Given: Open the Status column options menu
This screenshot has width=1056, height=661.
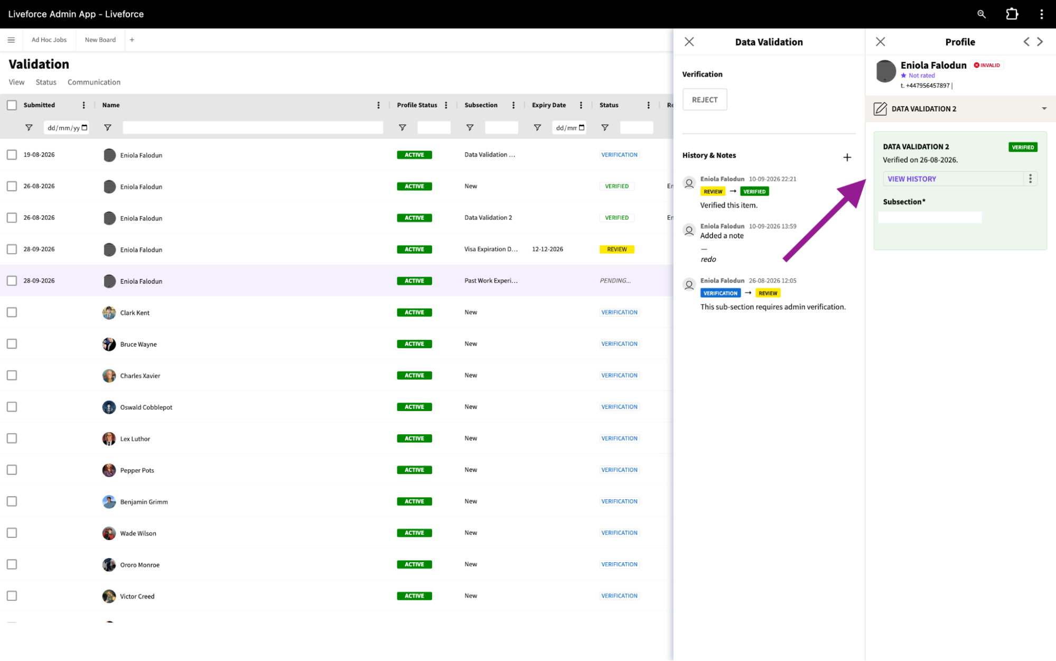Looking at the screenshot, I should point(648,105).
